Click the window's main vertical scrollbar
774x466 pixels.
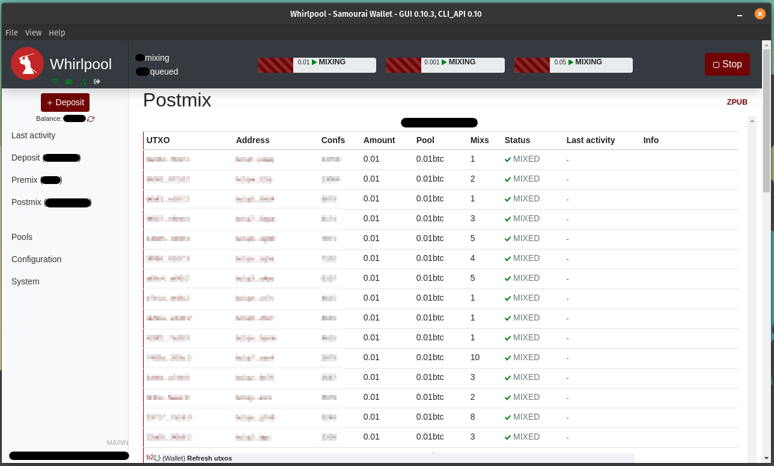point(766,120)
